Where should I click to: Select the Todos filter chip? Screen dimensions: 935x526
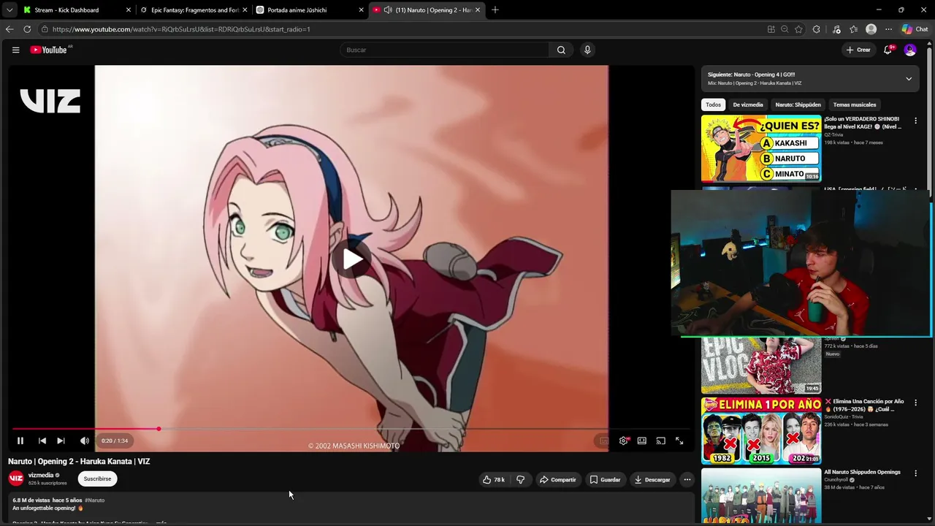coord(713,104)
